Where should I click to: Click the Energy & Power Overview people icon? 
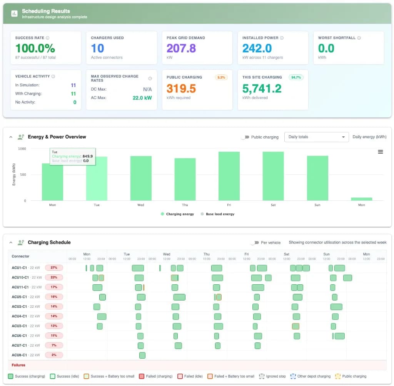21,137
